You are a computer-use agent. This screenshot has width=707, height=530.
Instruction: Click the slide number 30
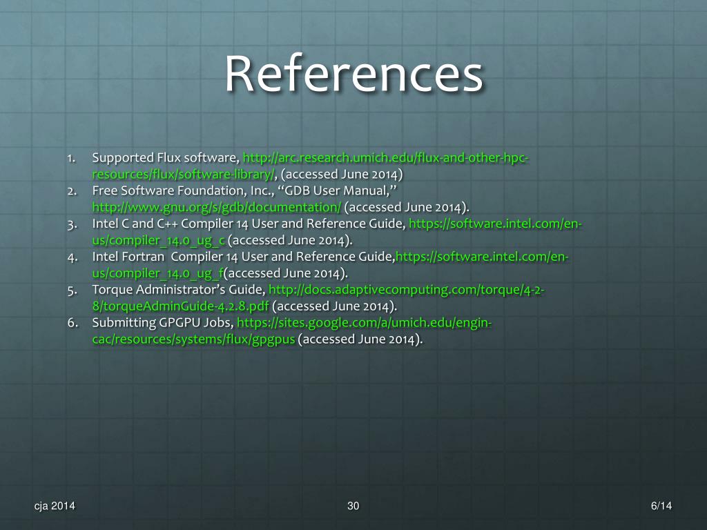click(353, 506)
